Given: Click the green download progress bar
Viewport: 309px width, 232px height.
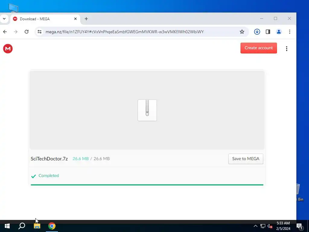Looking at the screenshot, I should (147, 185).
